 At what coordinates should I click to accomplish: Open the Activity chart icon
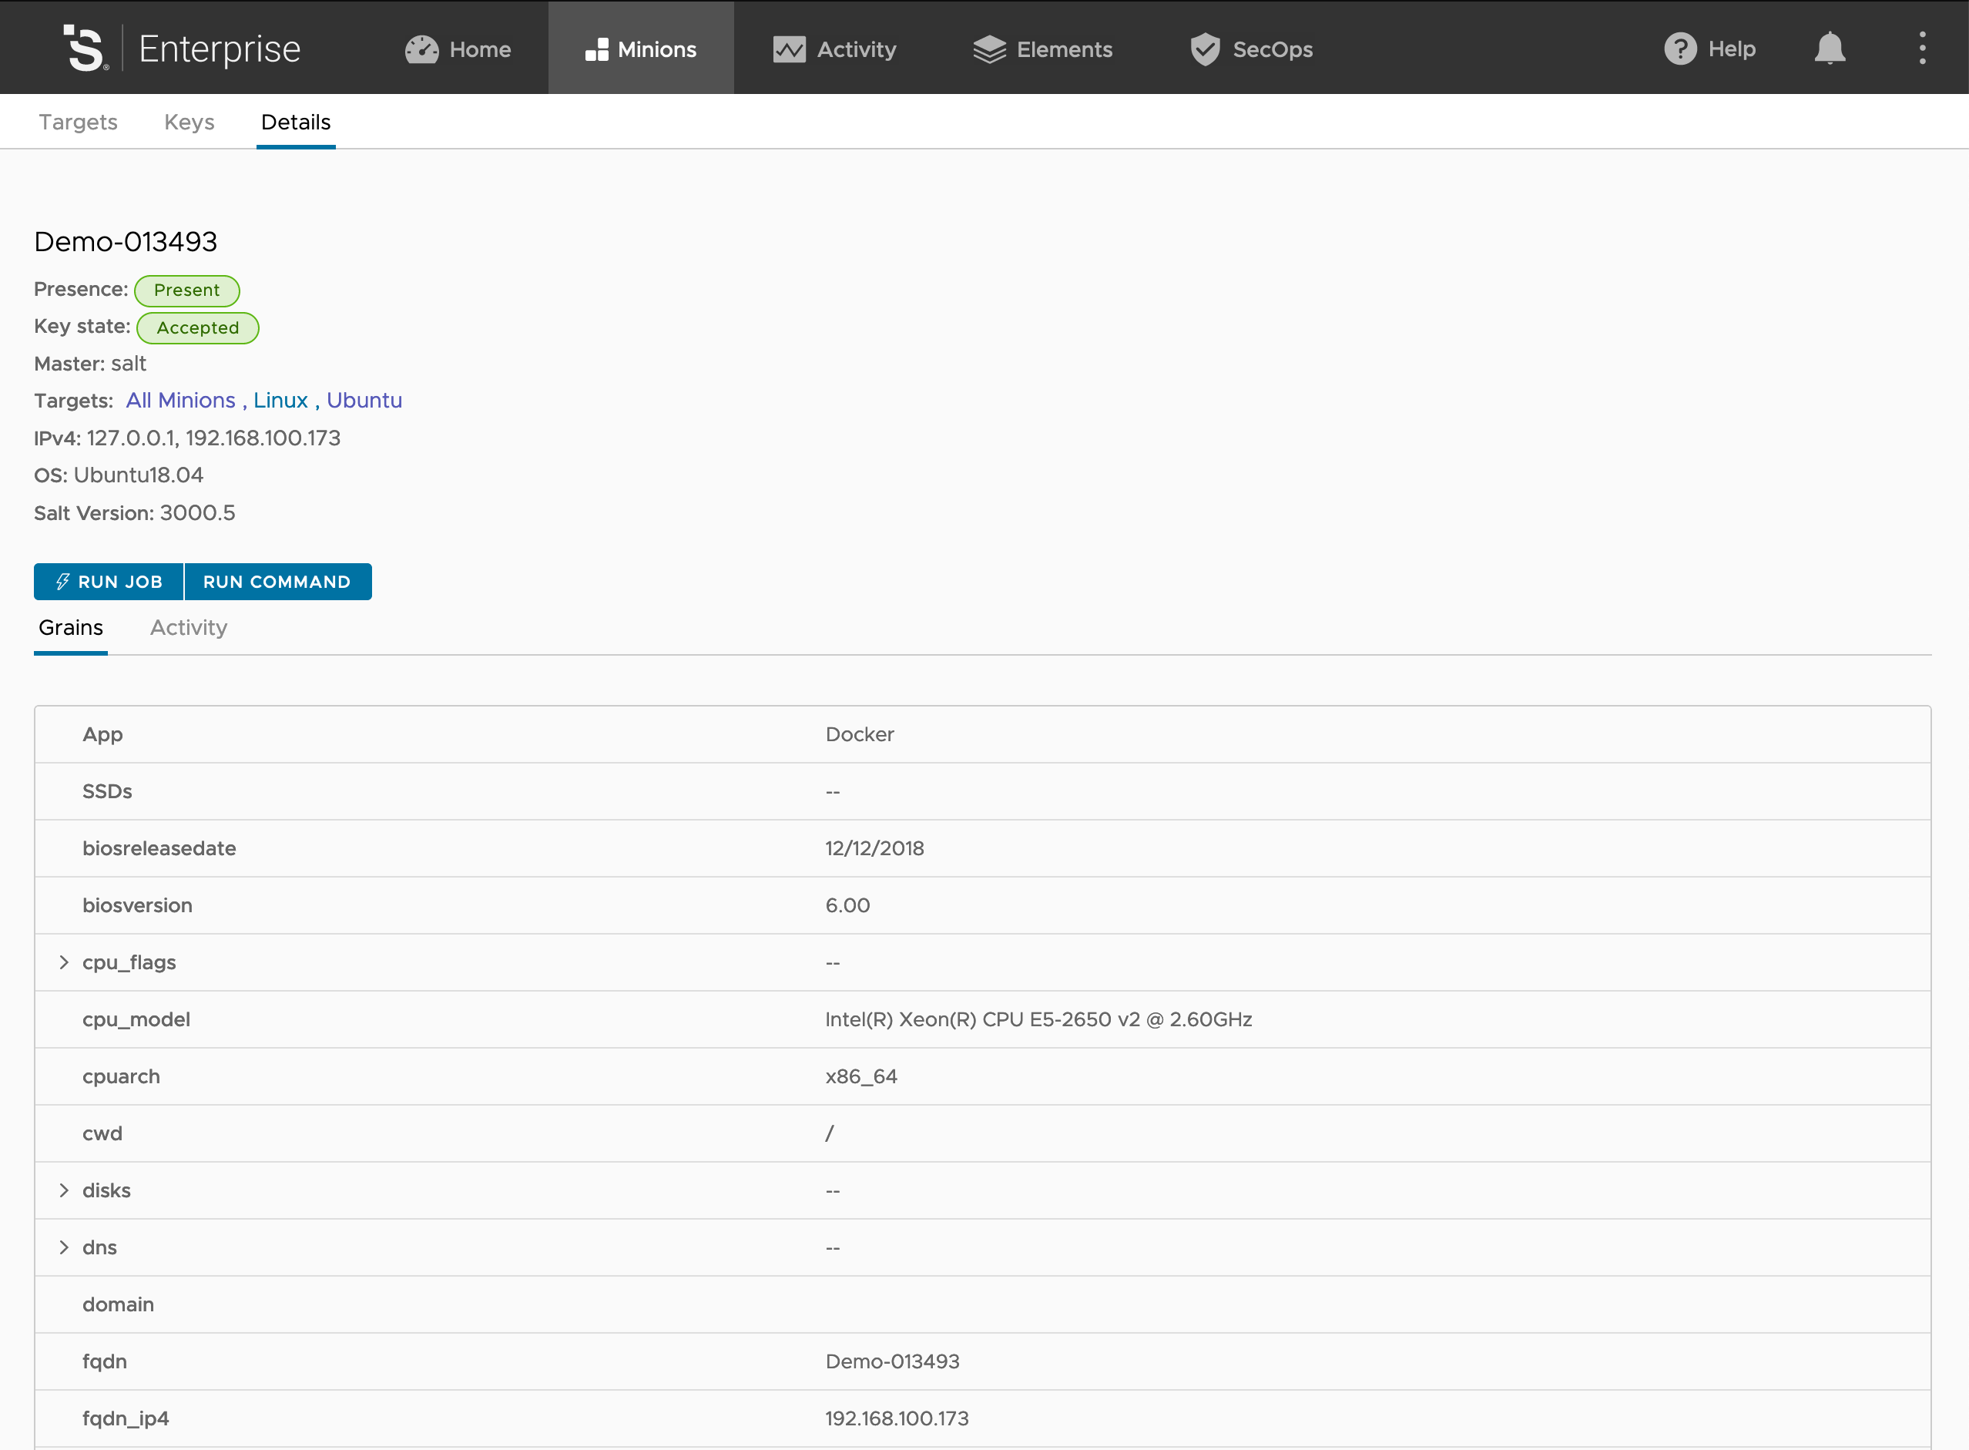[x=789, y=49]
